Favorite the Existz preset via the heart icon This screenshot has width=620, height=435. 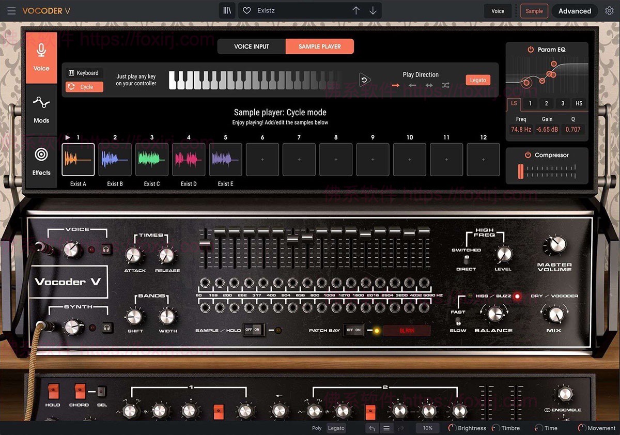click(246, 10)
